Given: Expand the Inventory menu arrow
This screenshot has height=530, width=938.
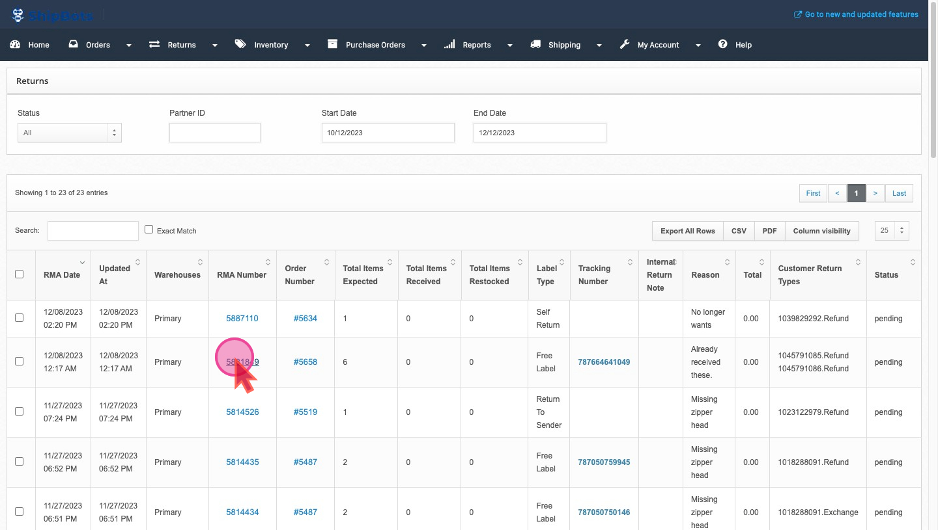Looking at the screenshot, I should 307,46.
